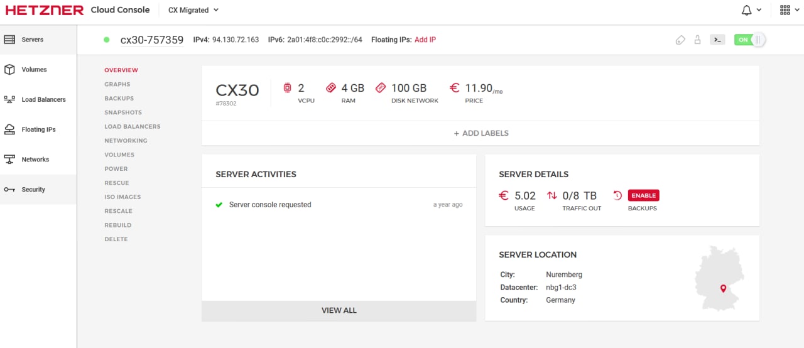Click the 5.02 usage value
Image resolution: width=804 pixels, height=348 pixels.
click(x=525, y=195)
